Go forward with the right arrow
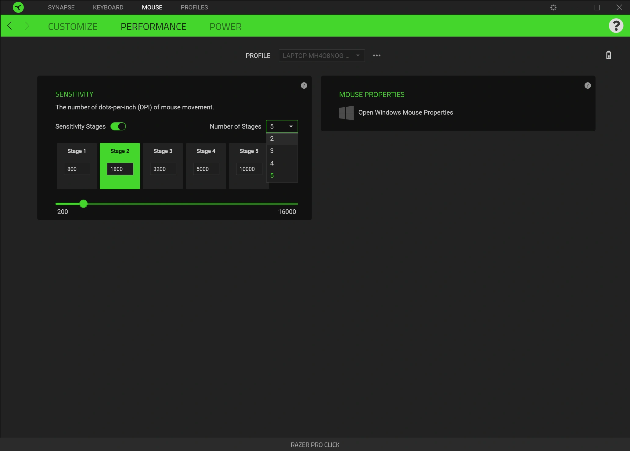630x451 pixels. 27,26
